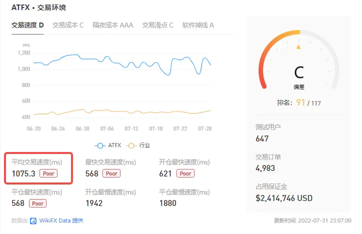
Task: Switch to the 交易成本 C tab
Action: click(68, 25)
